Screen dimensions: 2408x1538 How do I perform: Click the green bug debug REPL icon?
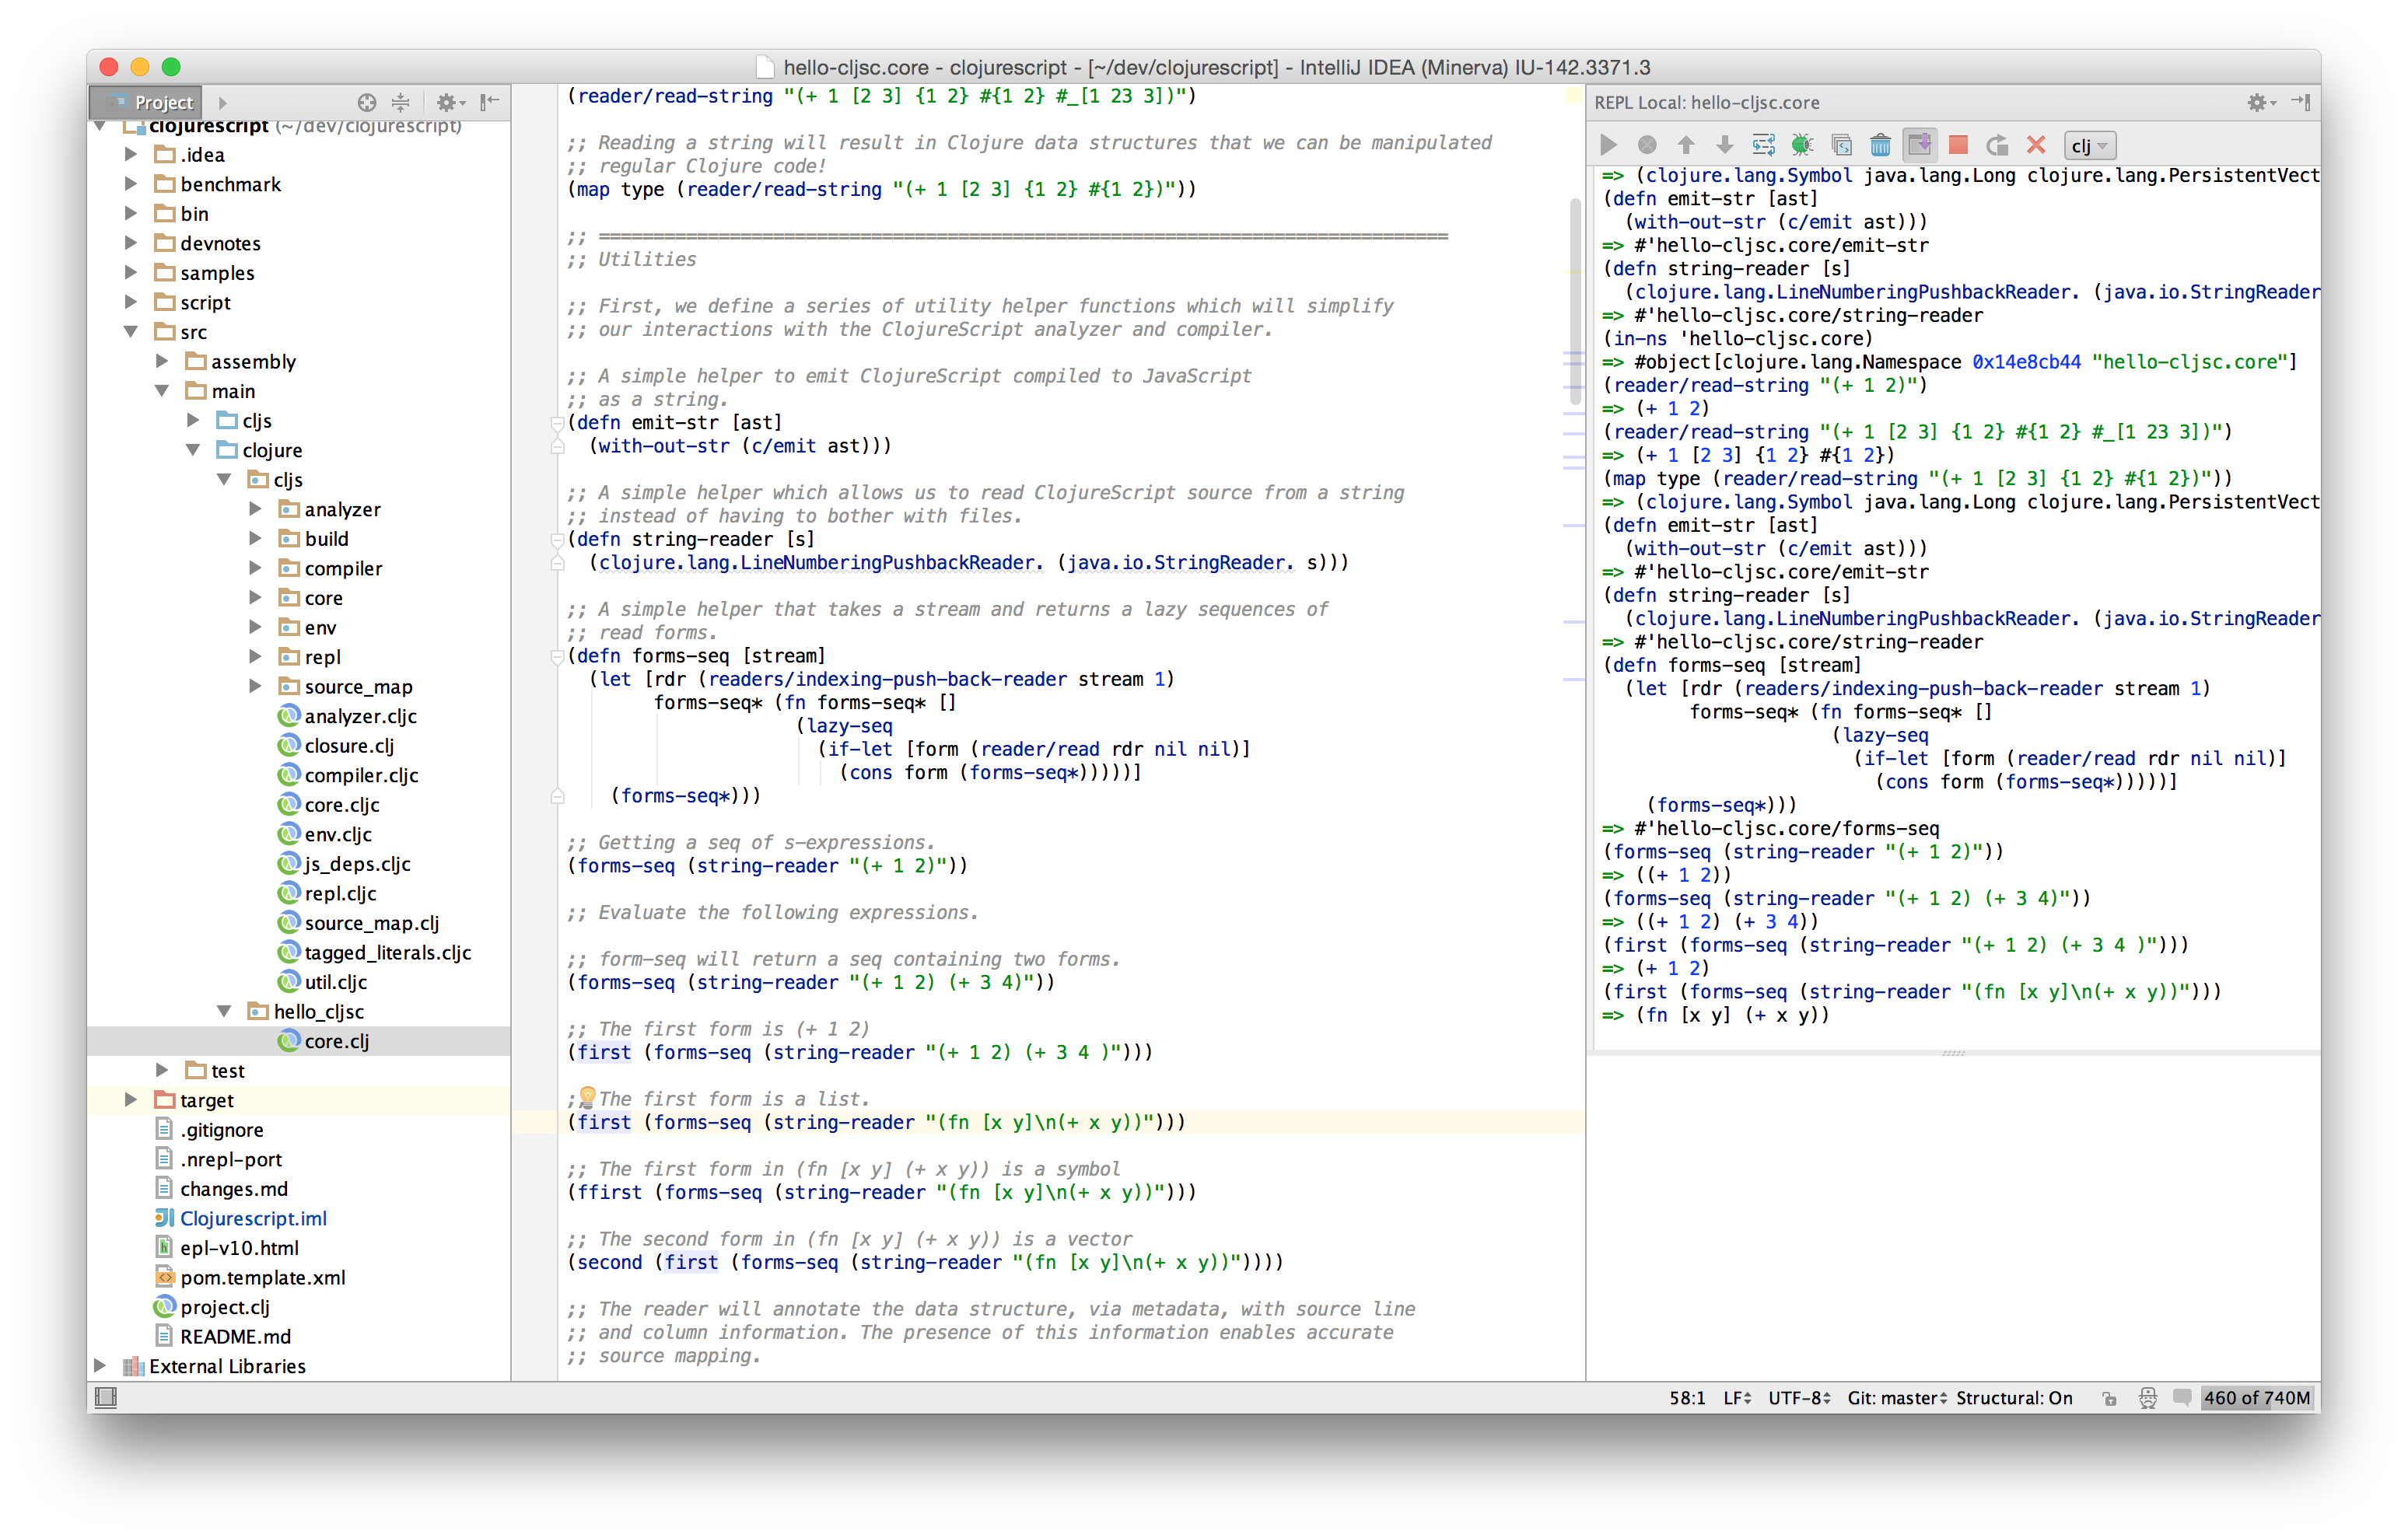(1802, 145)
